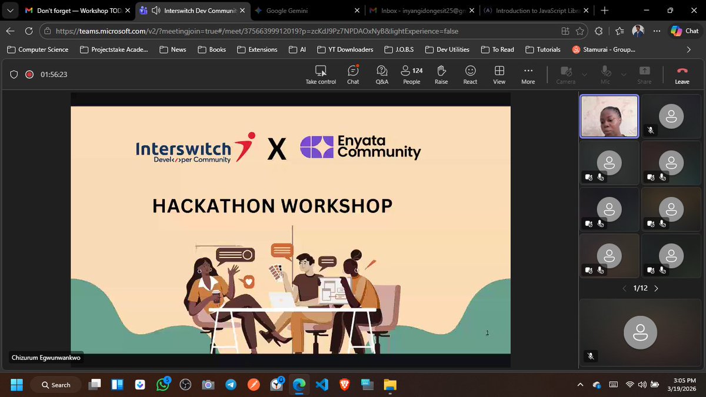
Task: Open Telegram from the taskbar
Action: (x=231, y=385)
